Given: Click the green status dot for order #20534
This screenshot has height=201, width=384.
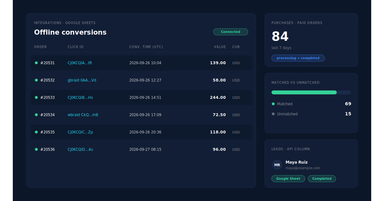Looking at the screenshot, I should coord(36,115).
